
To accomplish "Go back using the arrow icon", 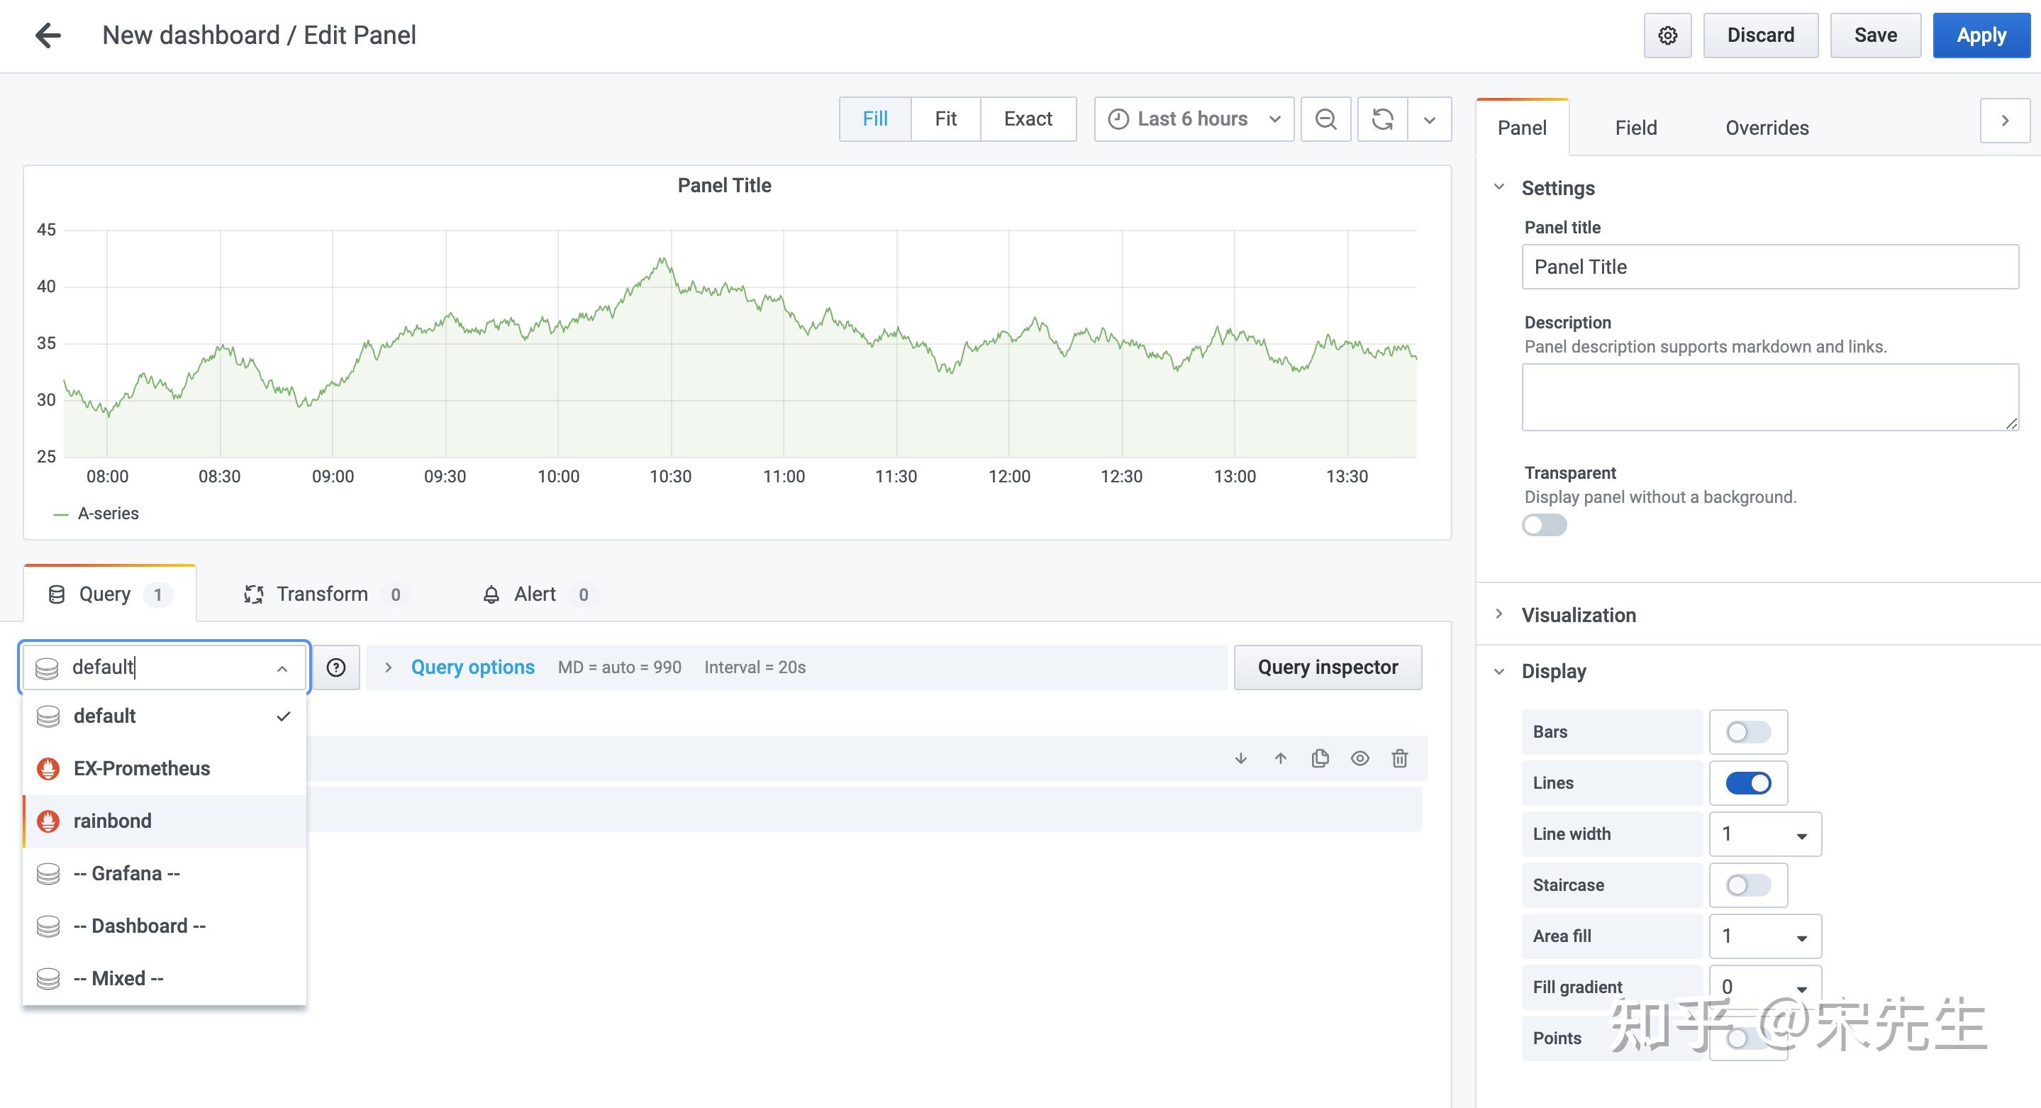I will (x=49, y=35).
